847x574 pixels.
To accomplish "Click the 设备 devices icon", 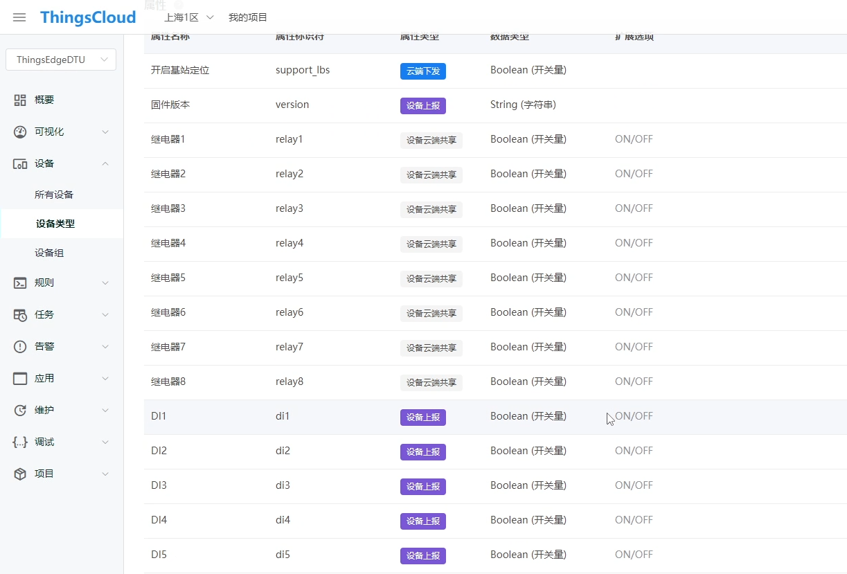I will pos(20,163).
